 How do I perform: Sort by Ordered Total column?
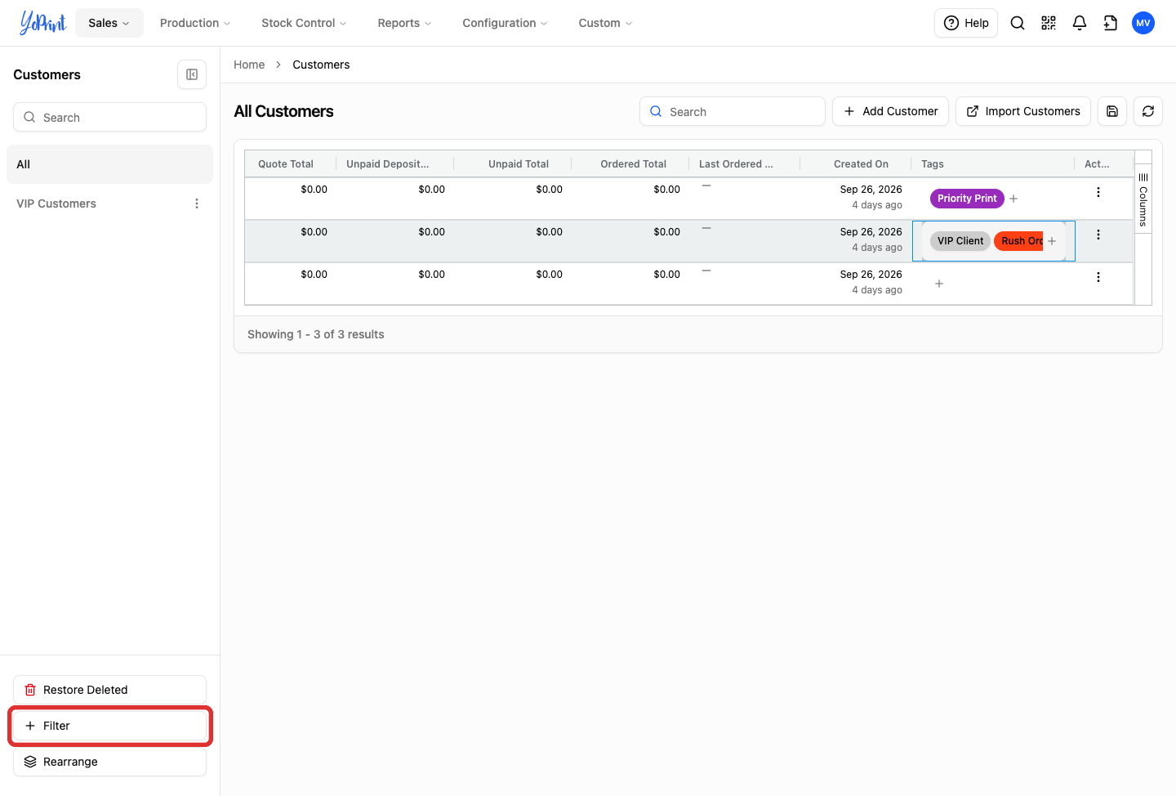[634, 164]
